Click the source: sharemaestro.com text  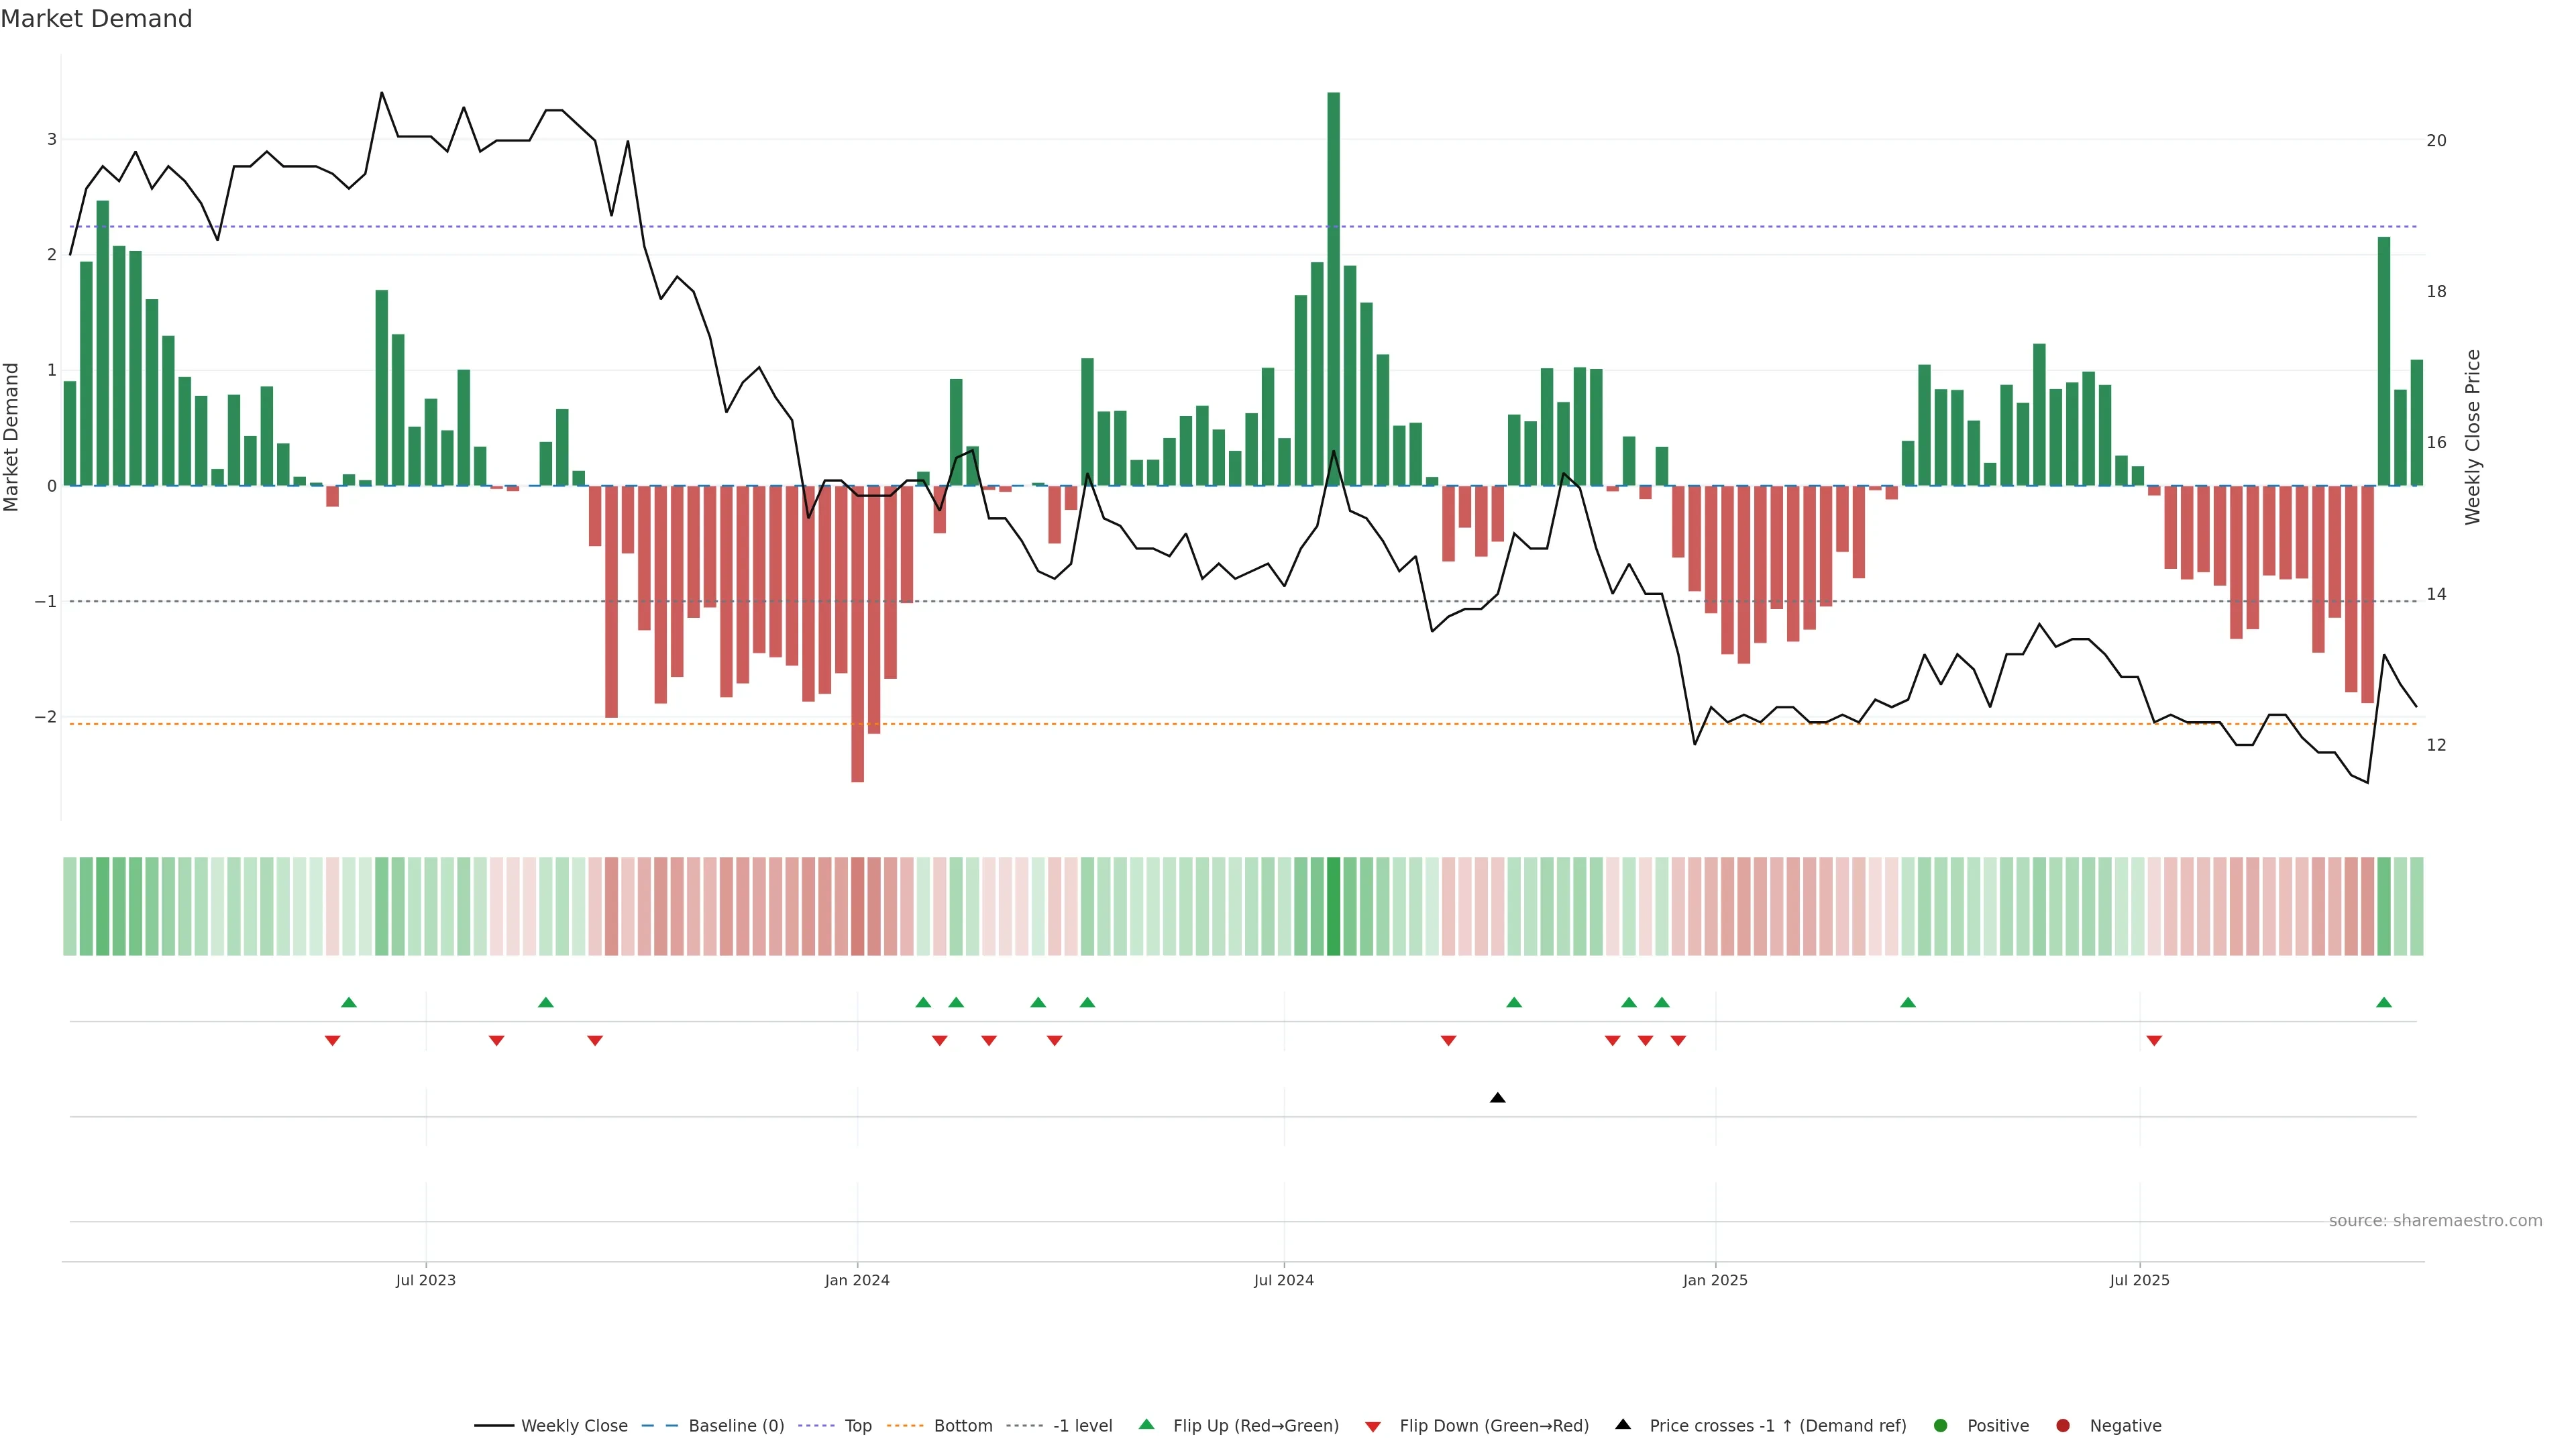coord(2435,1221)
